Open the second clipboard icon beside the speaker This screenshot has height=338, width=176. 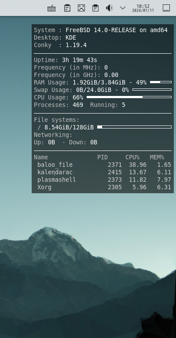point(95,8)
